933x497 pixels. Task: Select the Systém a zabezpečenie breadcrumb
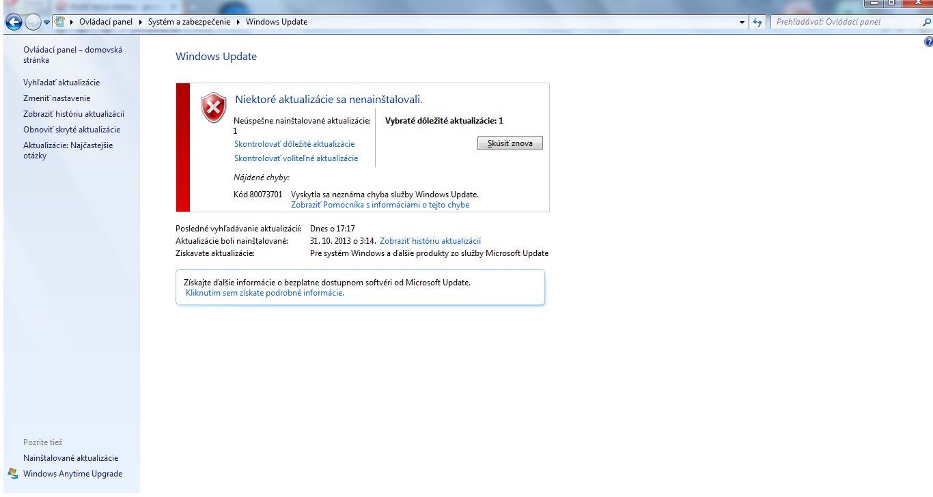tap(191, 22)
